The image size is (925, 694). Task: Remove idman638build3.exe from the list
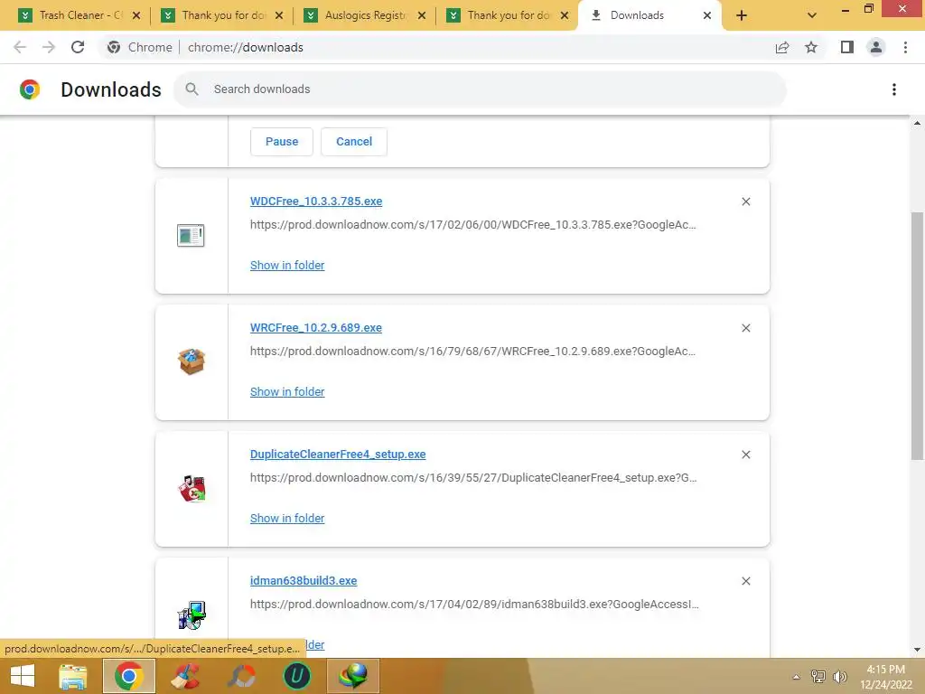[x=745, y=581]
